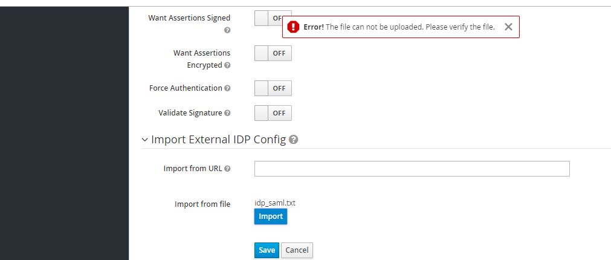Click the idp_saml.txt file name
Screen dimensions: 611x260
pos(275,203)
